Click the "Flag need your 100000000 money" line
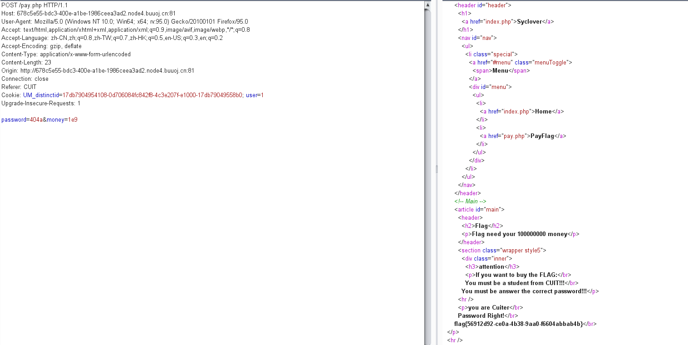Image resolution: width=688 pixels, height=345 pixels. [x=521, y=234]
